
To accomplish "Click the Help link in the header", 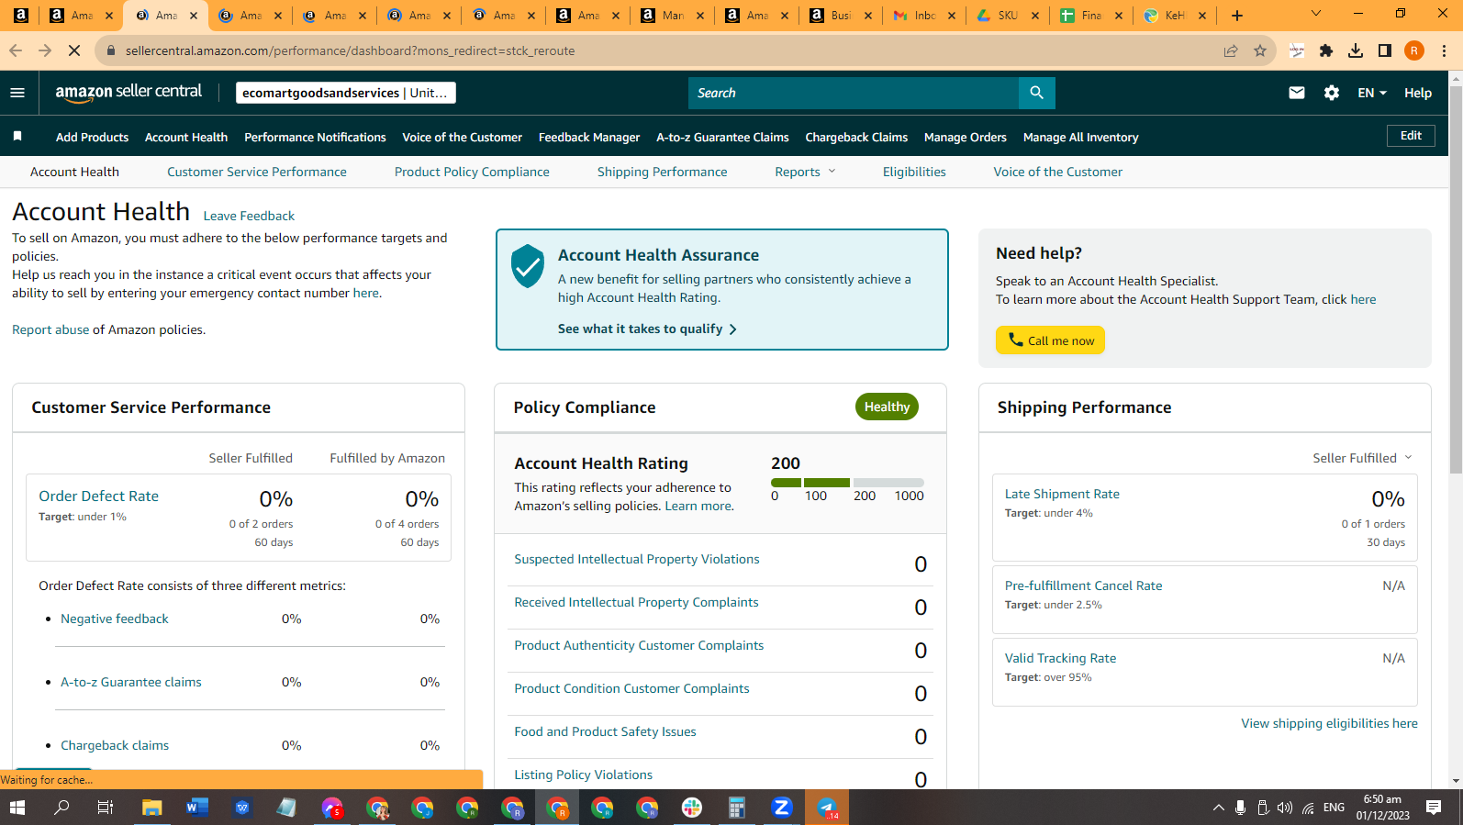I will [1418, 93].
